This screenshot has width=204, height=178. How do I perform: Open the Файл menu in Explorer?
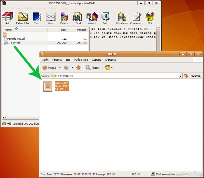tap(45, 60)
